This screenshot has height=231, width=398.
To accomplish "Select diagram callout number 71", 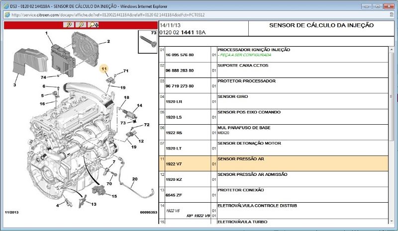I will [126, 71].
